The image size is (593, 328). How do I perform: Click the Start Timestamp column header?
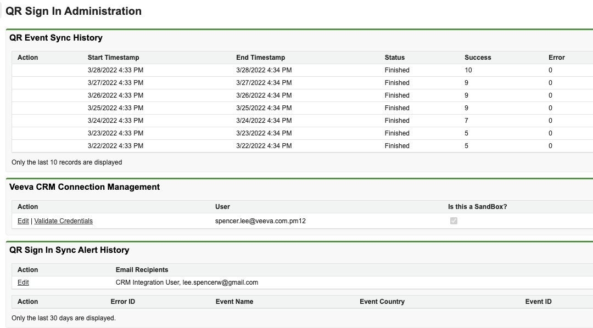113,58
